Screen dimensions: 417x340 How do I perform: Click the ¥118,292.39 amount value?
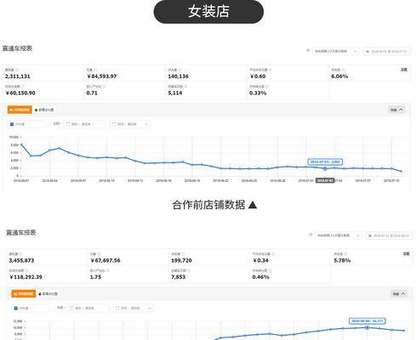[26, 277]
